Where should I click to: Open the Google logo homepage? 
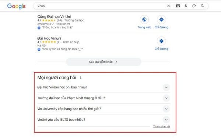(x=16, y=6)
